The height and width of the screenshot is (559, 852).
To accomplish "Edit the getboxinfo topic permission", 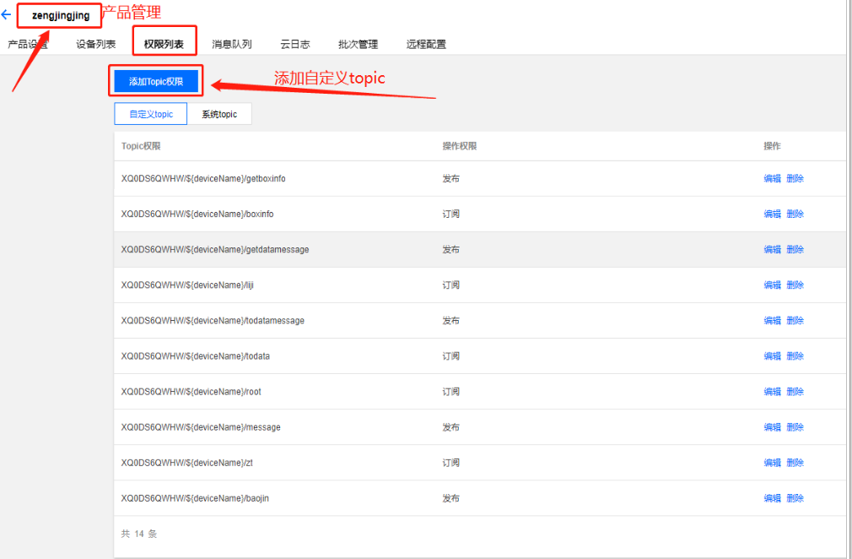I will tap(772, 179).
